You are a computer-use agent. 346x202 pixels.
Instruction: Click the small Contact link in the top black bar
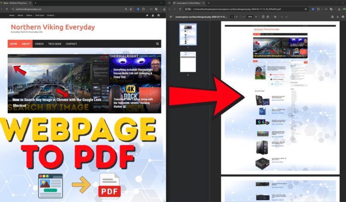[x=51, y=16]
